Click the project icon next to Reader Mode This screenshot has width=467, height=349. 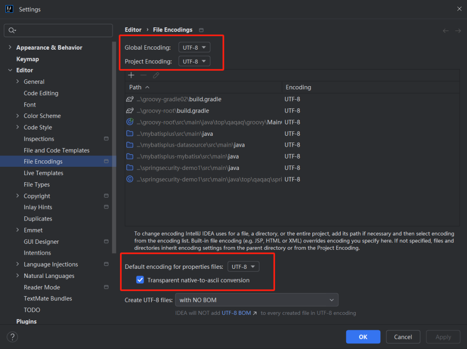[106, 287]
